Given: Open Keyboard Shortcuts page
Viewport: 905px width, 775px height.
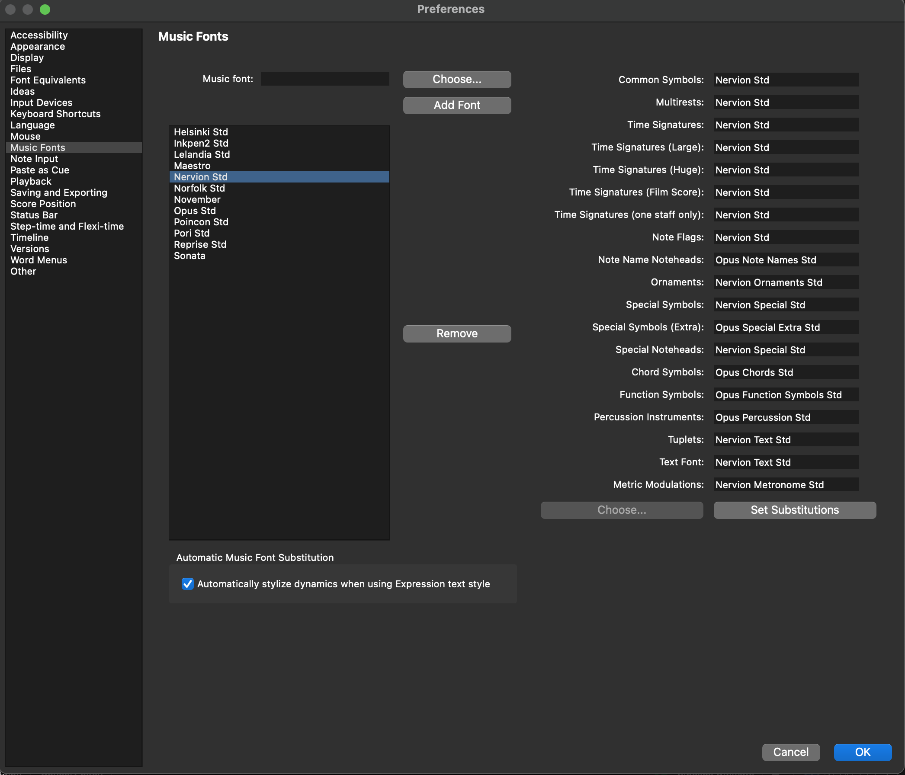Looking at the screenshot, I should click(74, 114).
